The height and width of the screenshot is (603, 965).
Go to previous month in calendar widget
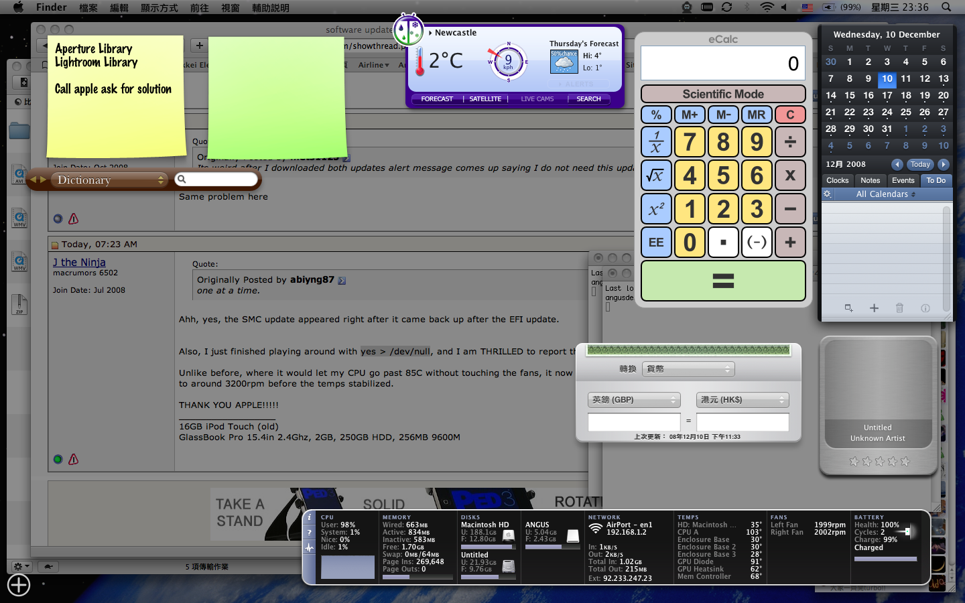(897, 164)
